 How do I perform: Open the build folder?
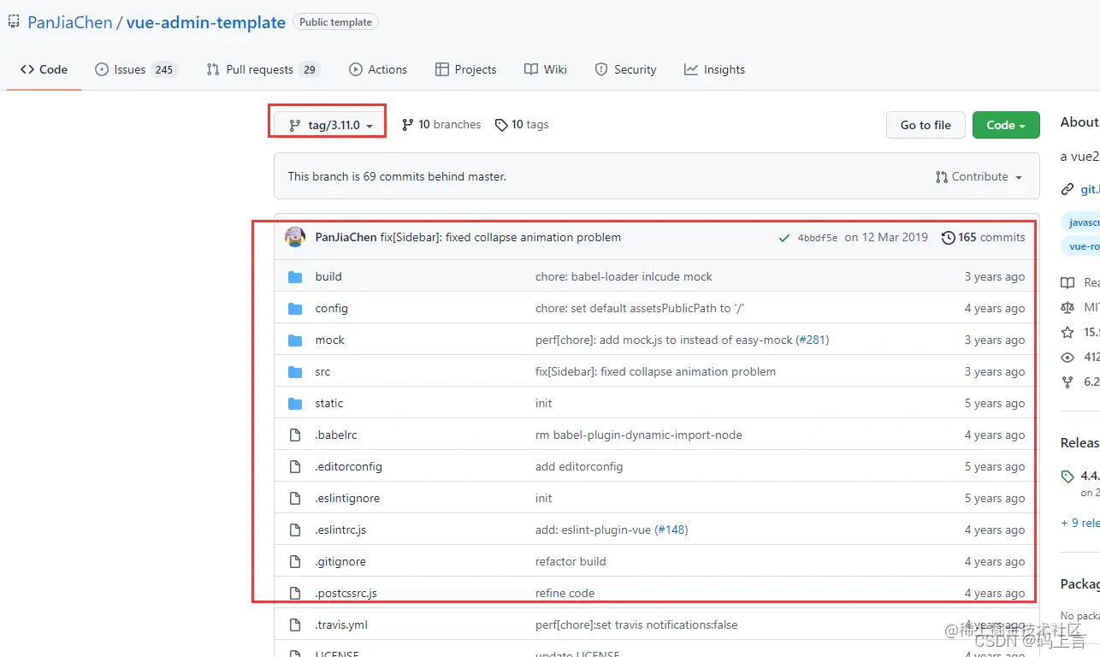pos(328,276)
